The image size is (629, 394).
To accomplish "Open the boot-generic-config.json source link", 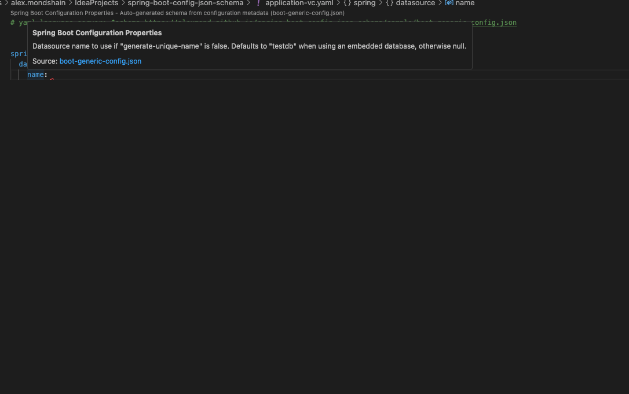I will pos(100,61).
